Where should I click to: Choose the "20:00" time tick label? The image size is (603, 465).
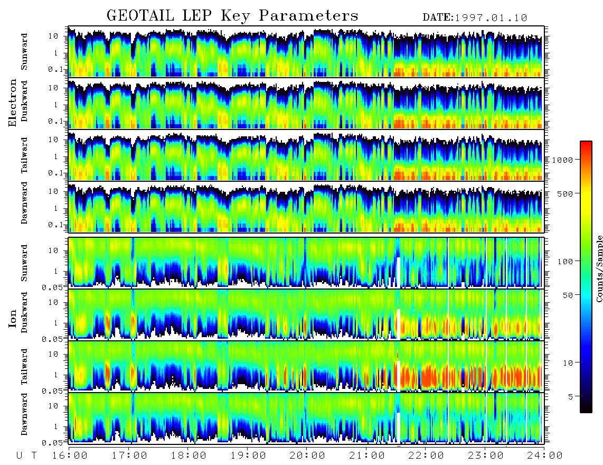(x=308, y=456)
